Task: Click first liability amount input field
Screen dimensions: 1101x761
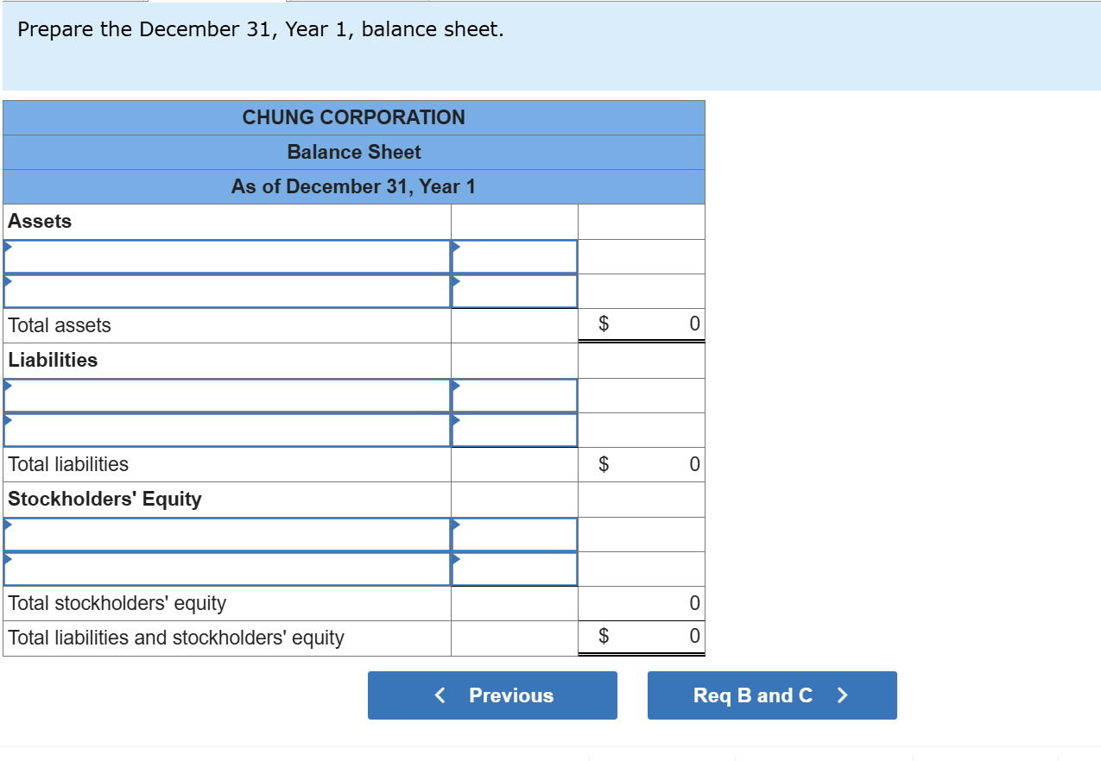Action: [515, 396]
